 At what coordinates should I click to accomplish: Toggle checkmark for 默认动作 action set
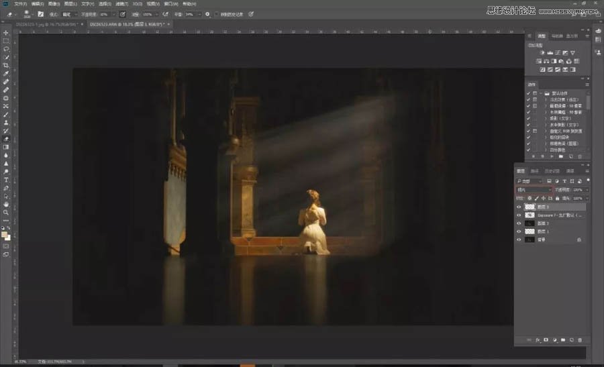[x=528, y=93]
